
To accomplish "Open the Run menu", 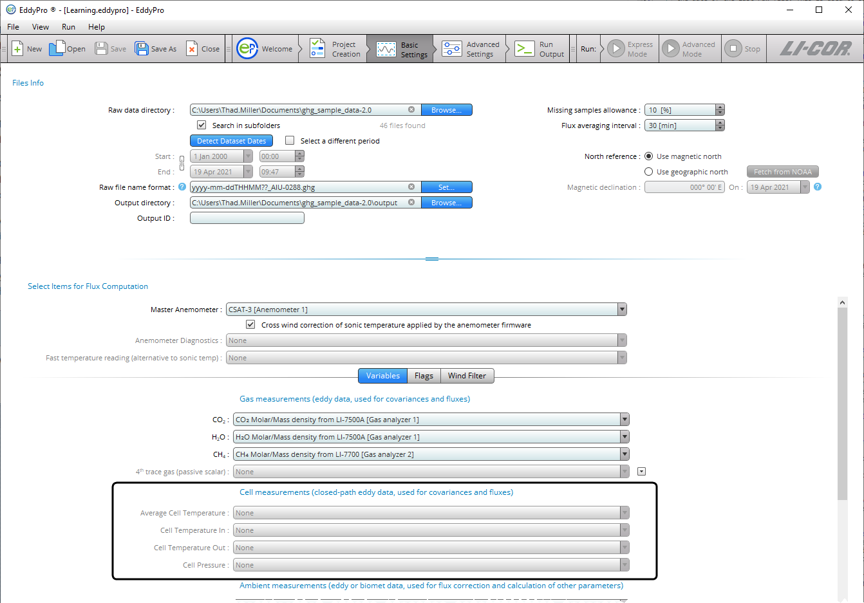I will [68, 27].
